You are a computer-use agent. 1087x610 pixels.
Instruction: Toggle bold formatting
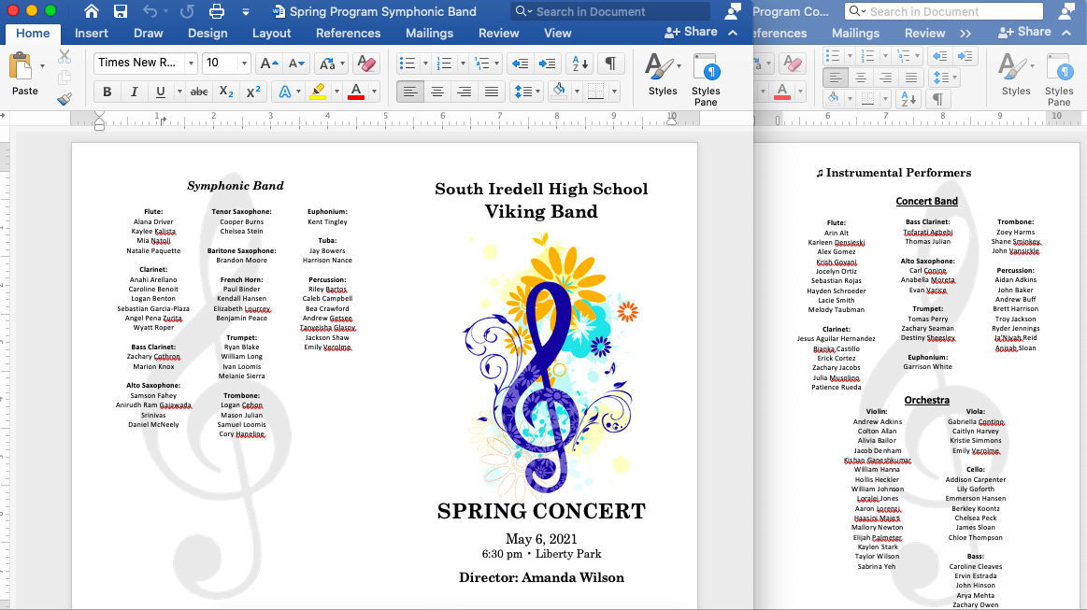(107, 92)
